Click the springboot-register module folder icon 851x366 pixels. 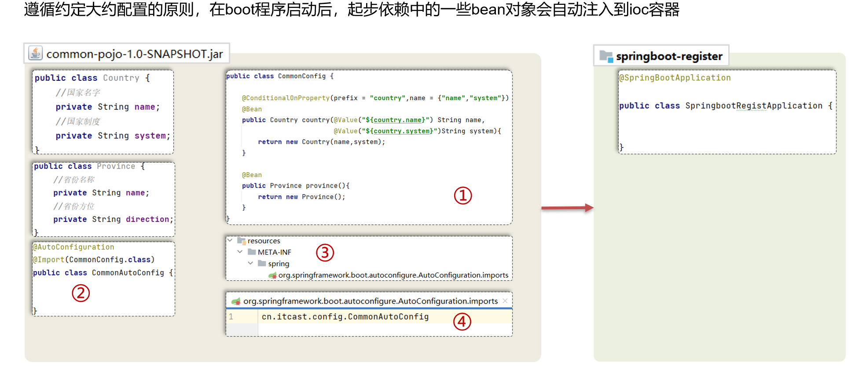pos(606,56)
